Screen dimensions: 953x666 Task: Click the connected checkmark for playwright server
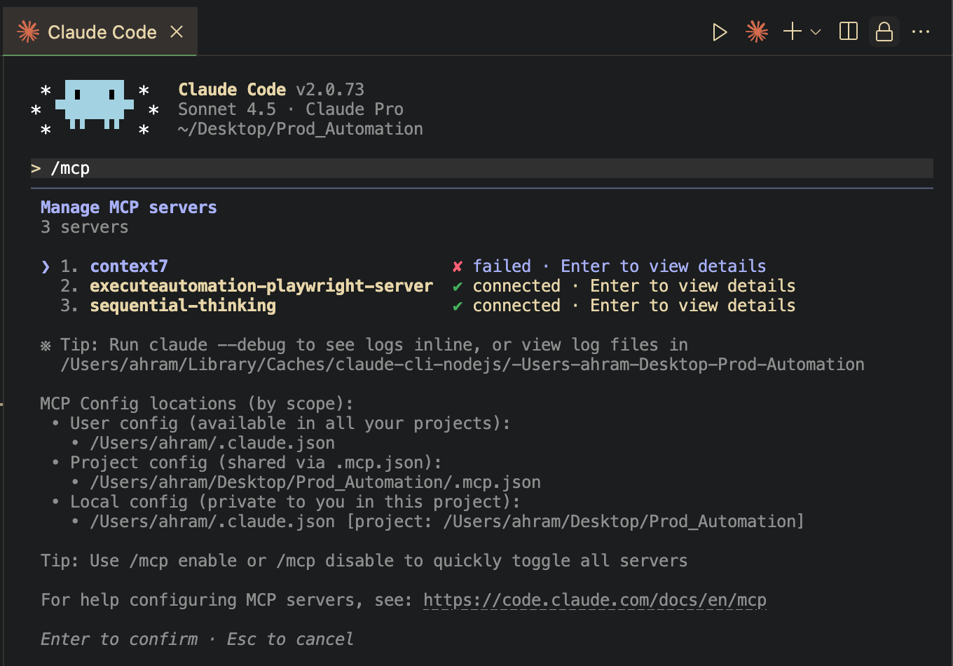(x=458, y=286)
